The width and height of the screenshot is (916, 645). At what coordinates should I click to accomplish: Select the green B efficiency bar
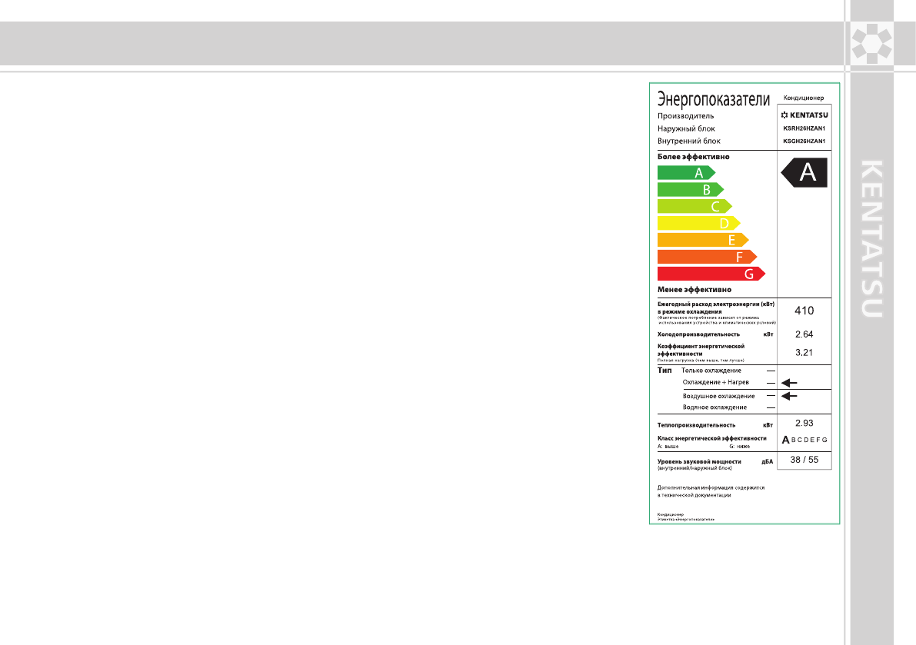(x=690, y=189)
